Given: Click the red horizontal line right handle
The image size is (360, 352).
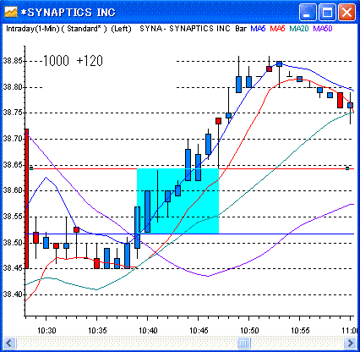Looking at the screenshot, I should click(347, 168).
